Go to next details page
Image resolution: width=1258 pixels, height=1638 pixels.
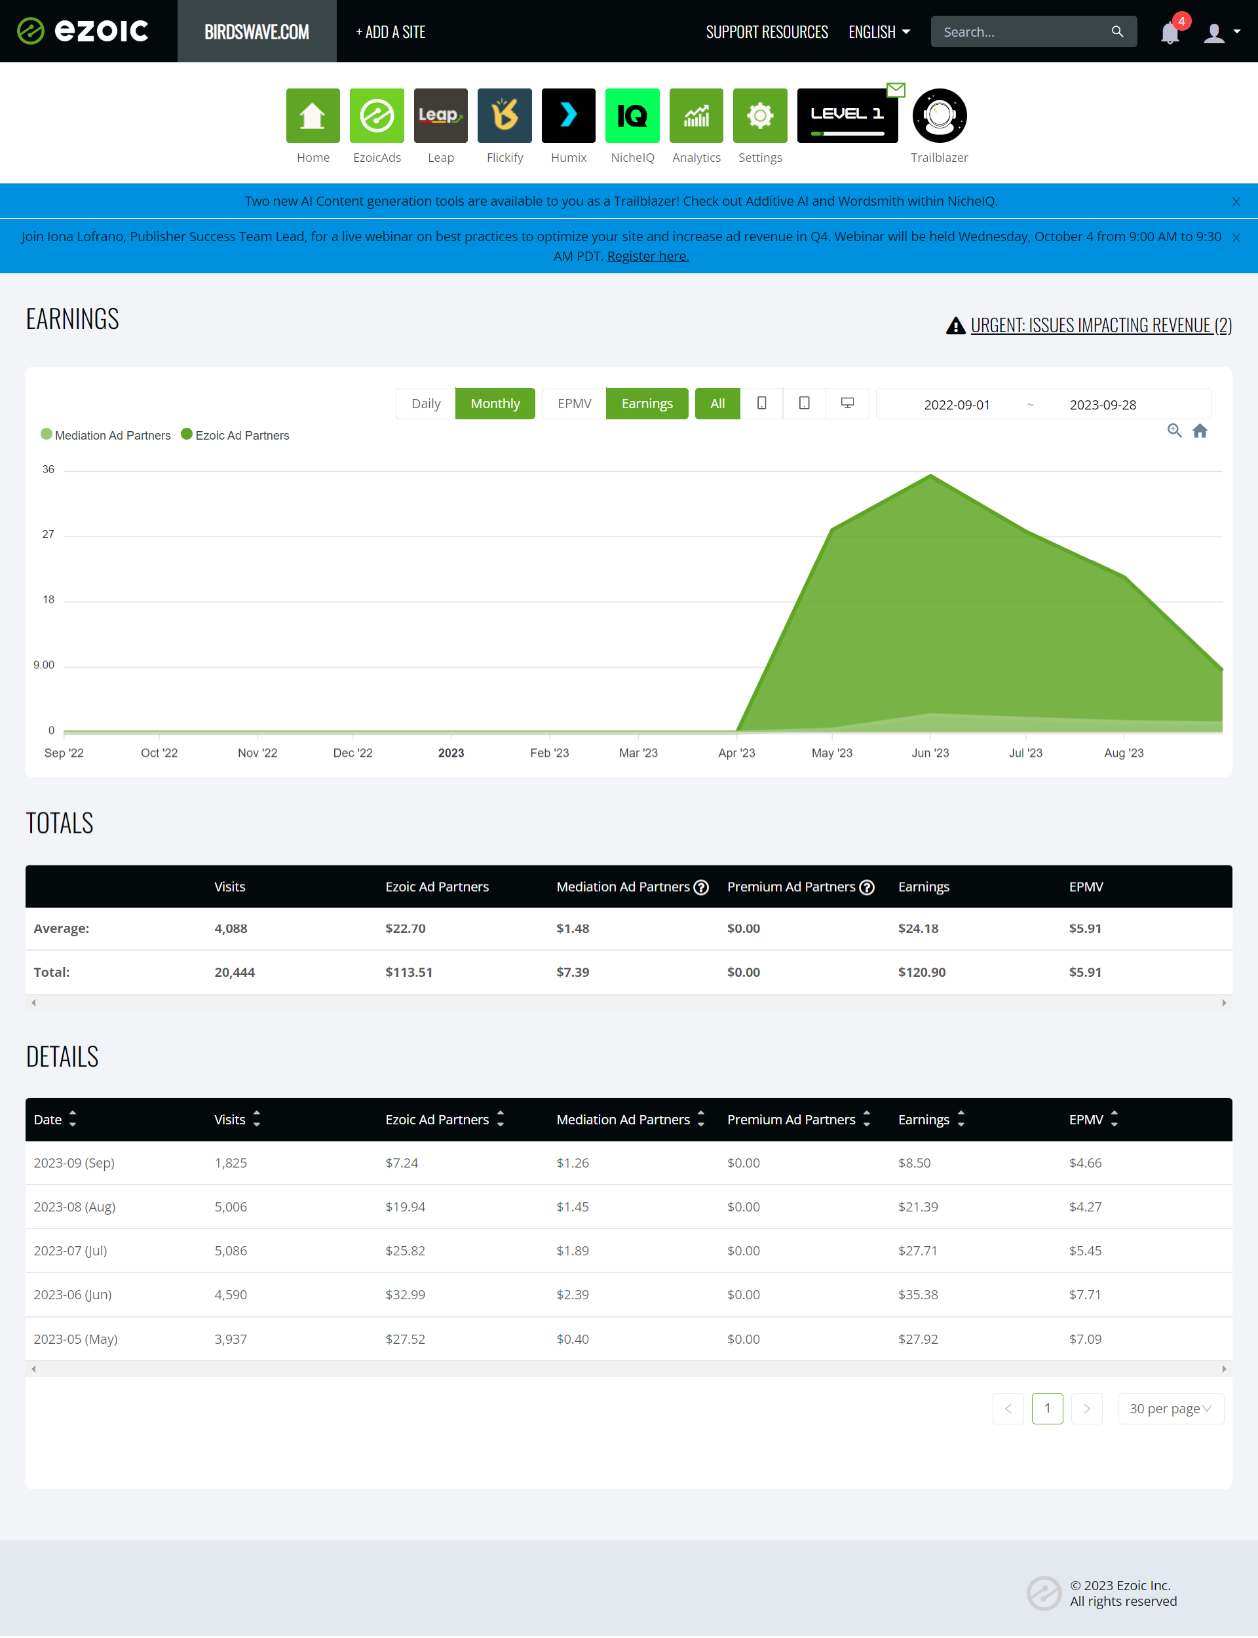click(x=1086, y=1409)
